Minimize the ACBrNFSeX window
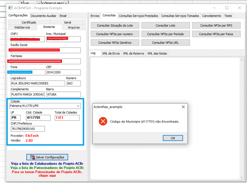247x183 pixels. [x=214, y=8]
